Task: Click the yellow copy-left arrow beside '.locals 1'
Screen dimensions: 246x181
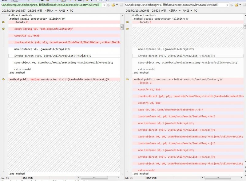Action: tap(127, 22)
